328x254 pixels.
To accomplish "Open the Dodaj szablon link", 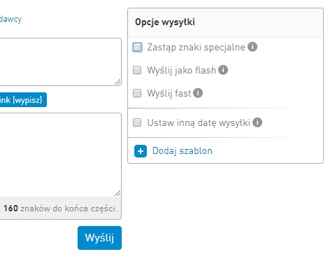I will pos(183,151).
